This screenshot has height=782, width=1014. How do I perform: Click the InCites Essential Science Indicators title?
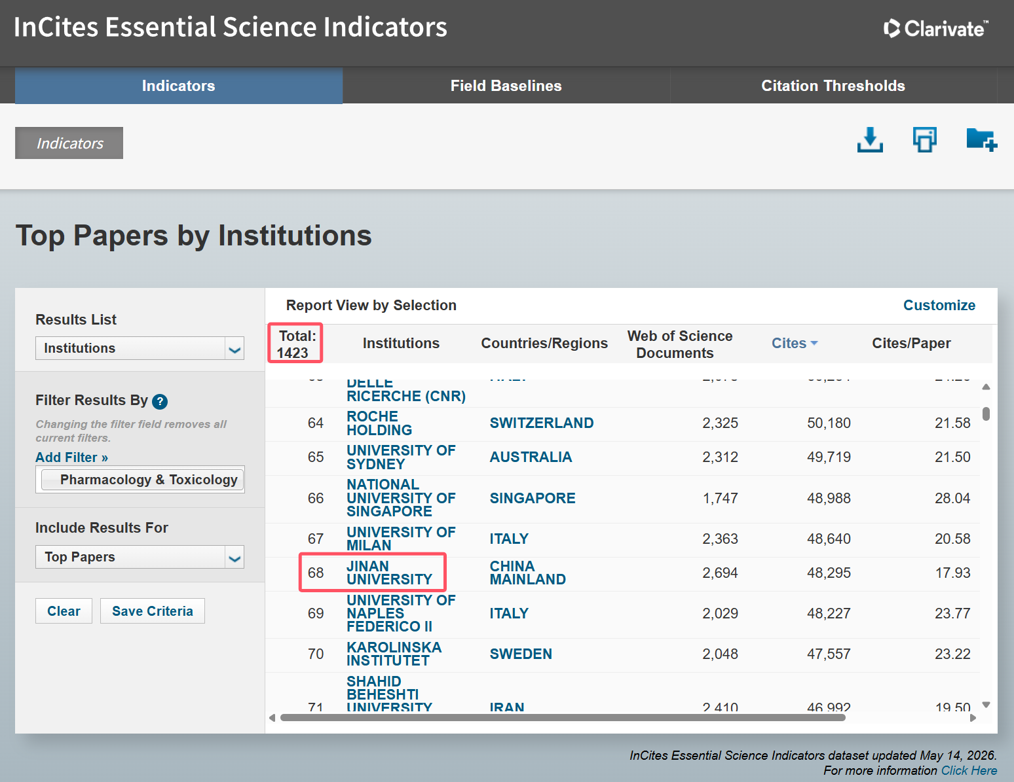230,27
